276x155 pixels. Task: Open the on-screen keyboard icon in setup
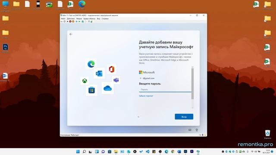(x=190, y=130)
